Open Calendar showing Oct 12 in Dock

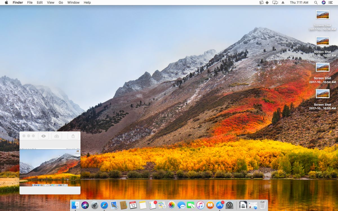point(133,205)
